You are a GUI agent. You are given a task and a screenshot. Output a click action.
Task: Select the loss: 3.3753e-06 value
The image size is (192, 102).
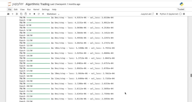coord(78,58)
